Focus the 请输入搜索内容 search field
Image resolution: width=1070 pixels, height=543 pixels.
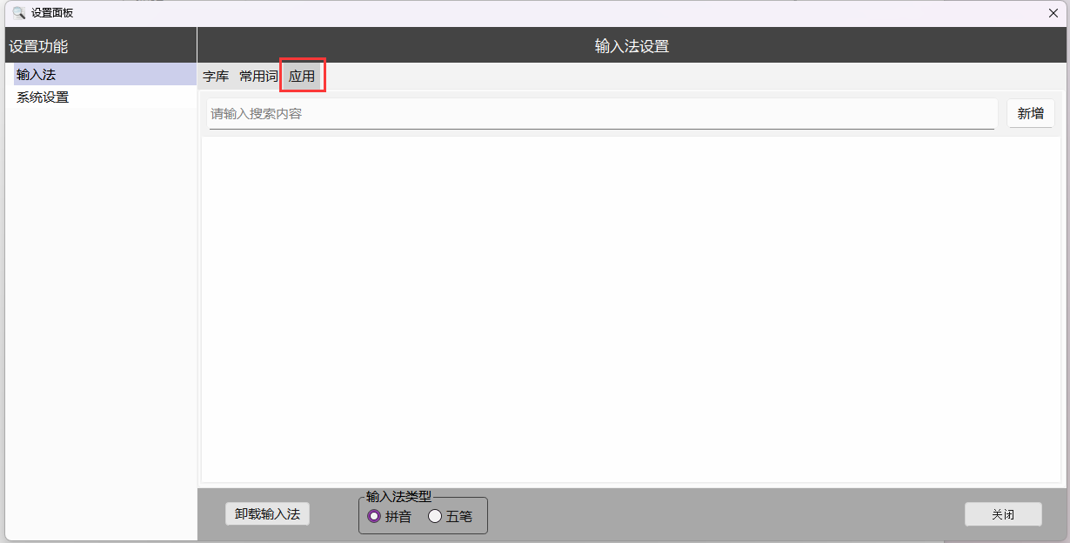click(x=602, y=114)
